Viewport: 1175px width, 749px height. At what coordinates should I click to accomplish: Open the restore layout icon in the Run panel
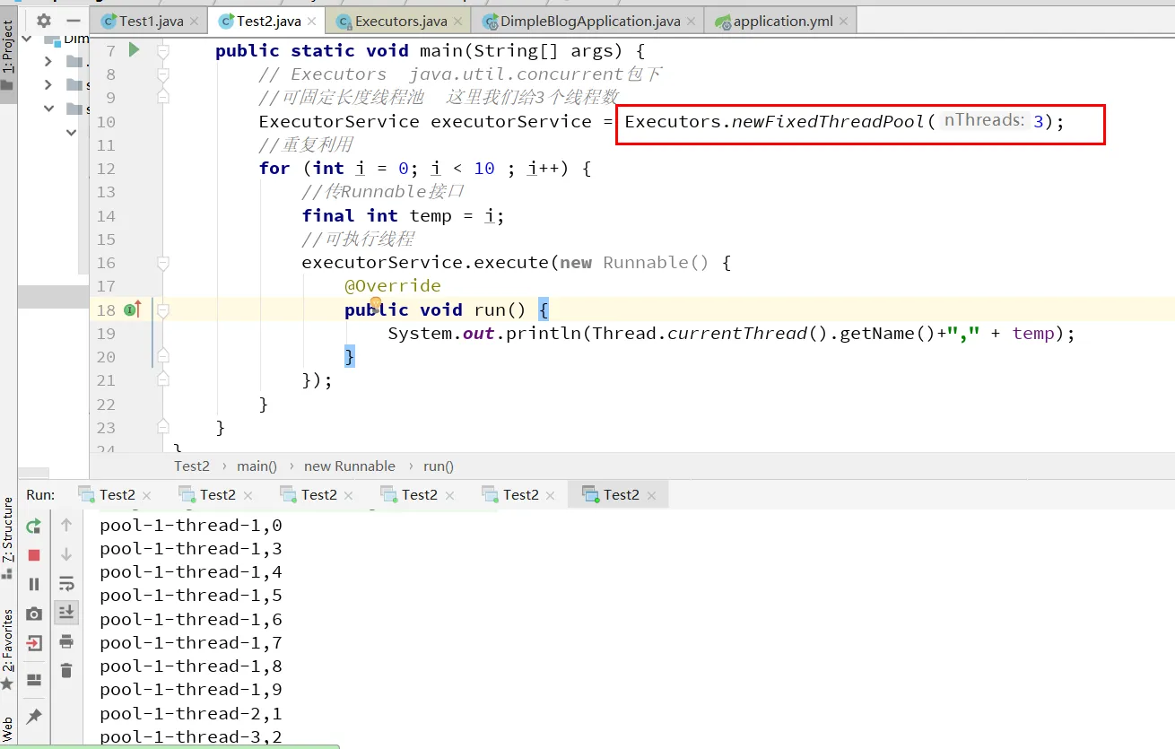[34, 680]
